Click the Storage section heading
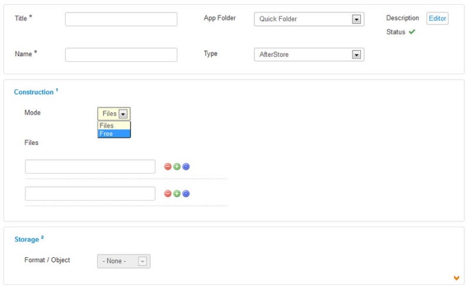 [26, 239]
